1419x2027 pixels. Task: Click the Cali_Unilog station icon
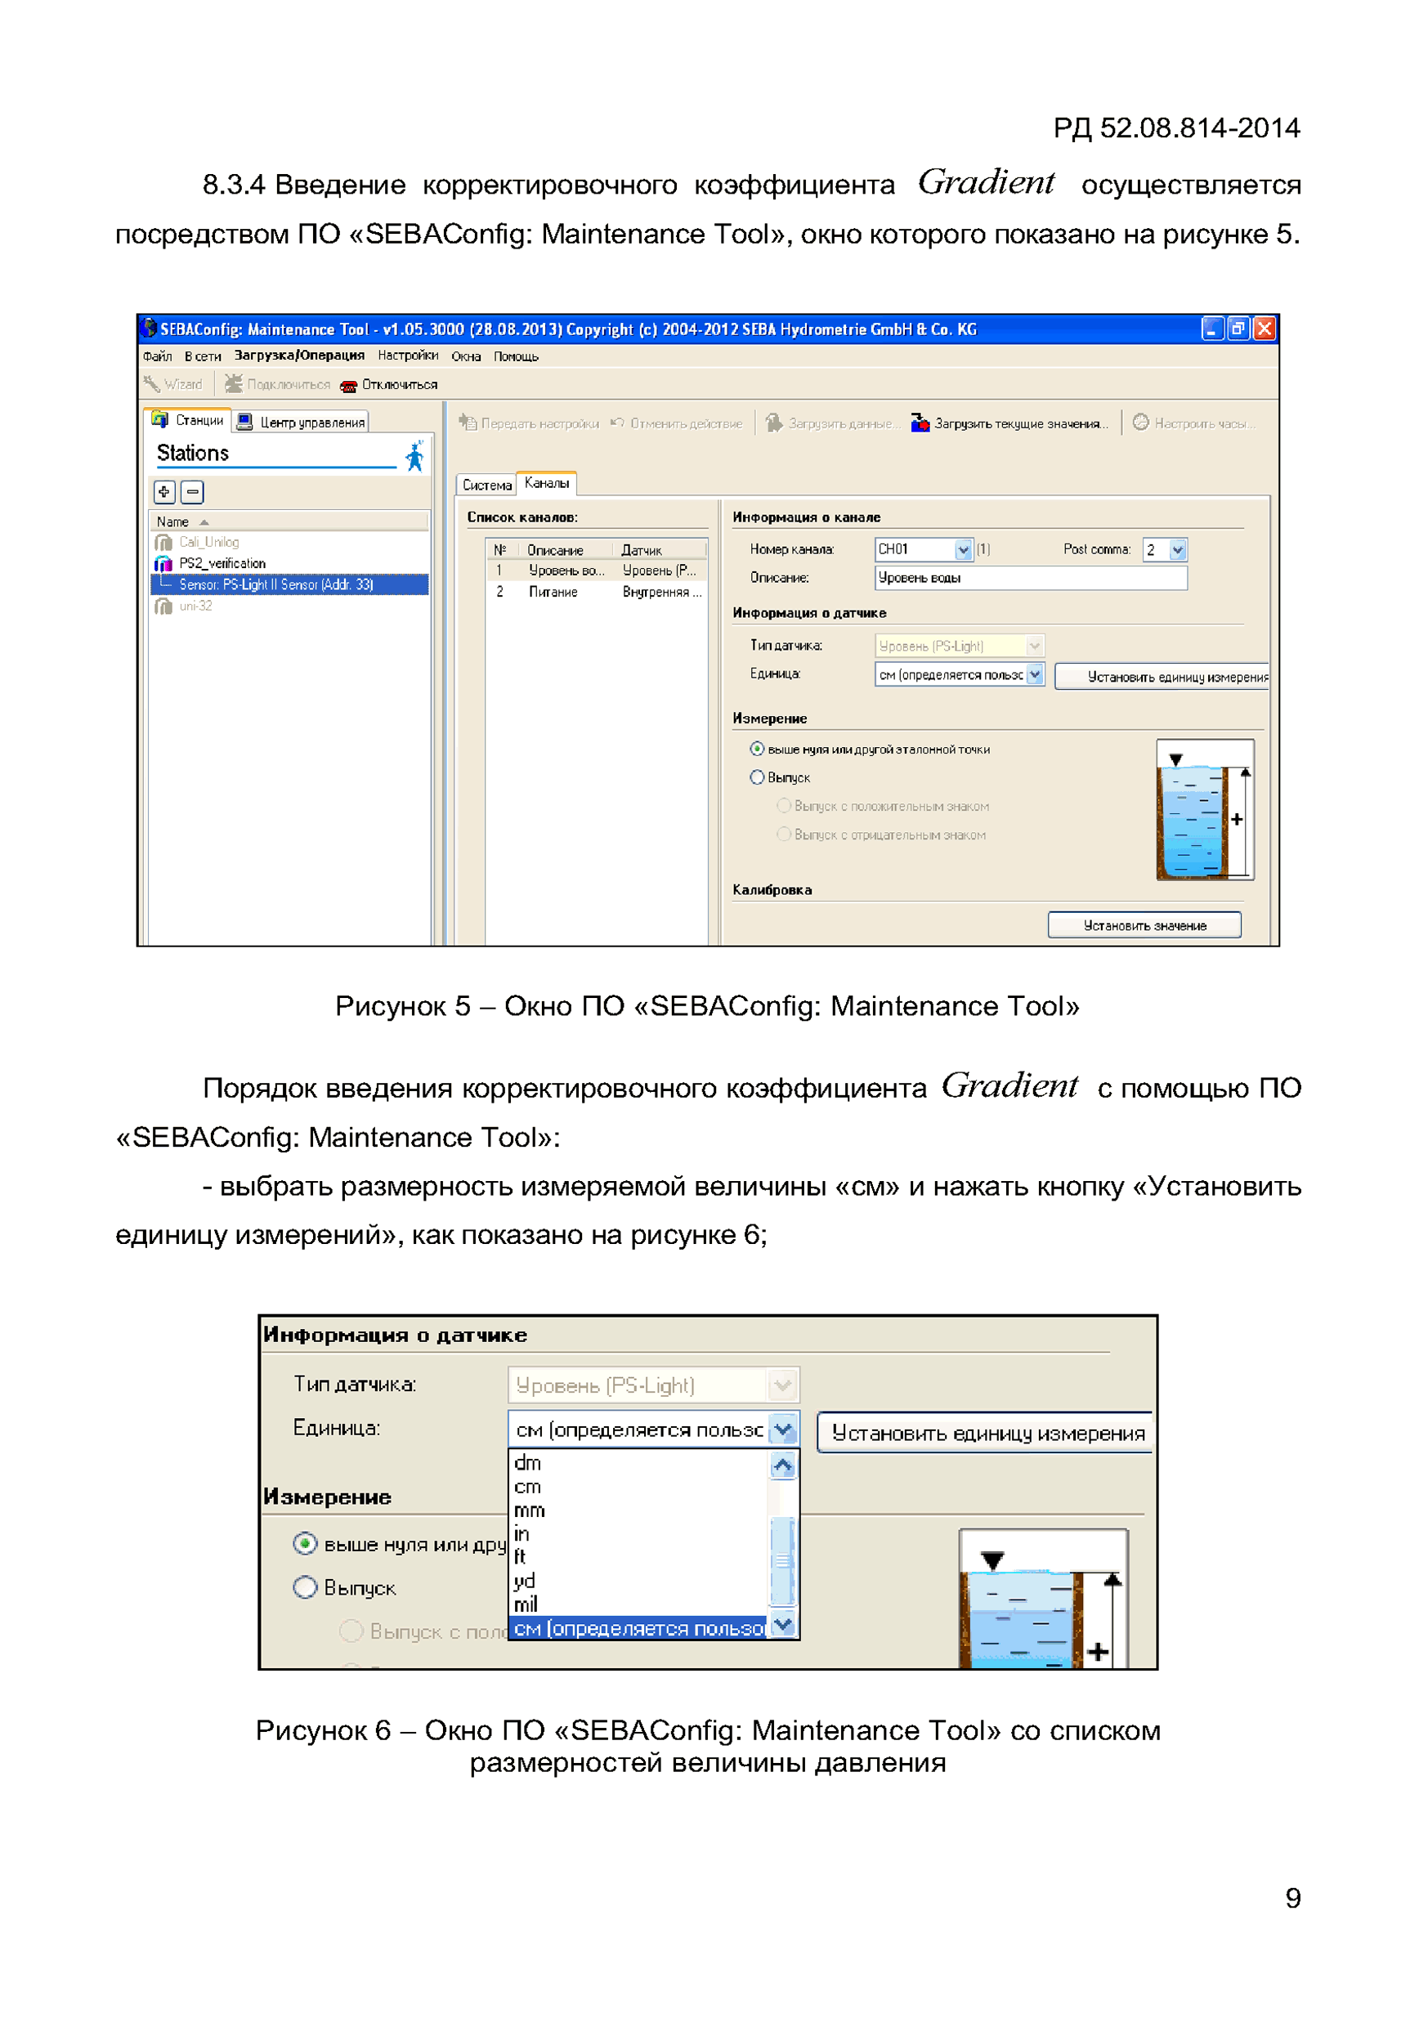coord(163,542)
